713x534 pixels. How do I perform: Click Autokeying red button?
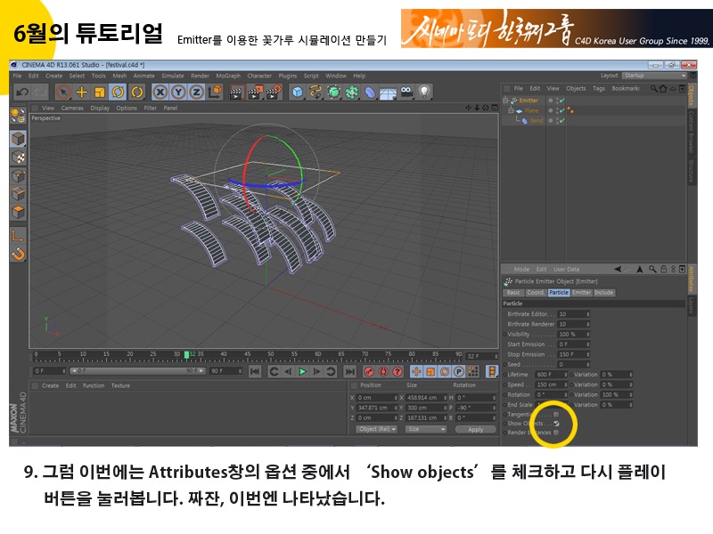coord(383,372)
